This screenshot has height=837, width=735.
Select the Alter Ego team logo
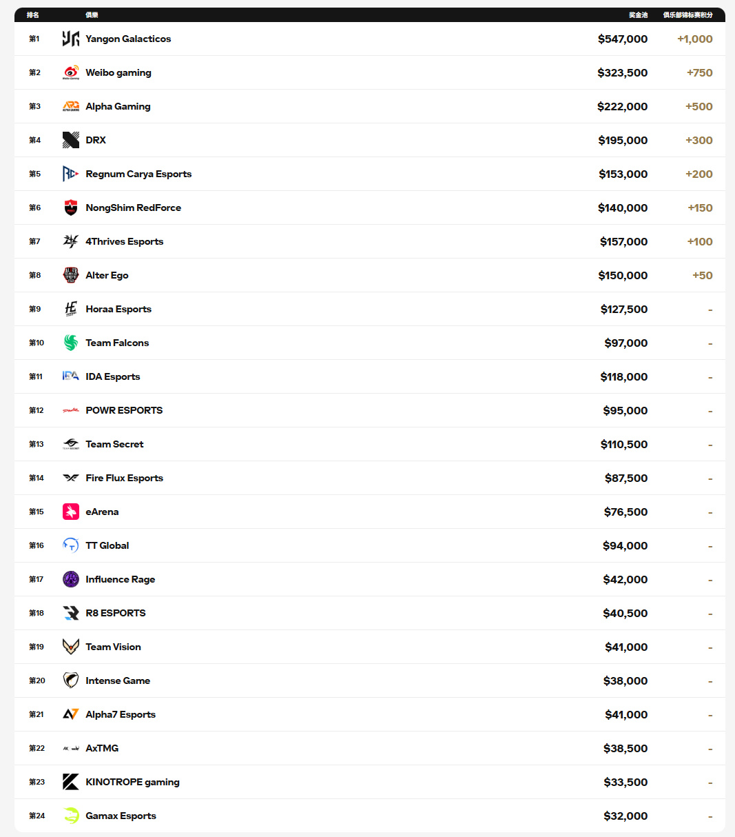71,275
